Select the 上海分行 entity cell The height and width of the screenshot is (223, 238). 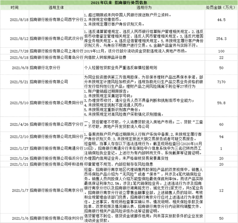[56, 51]
